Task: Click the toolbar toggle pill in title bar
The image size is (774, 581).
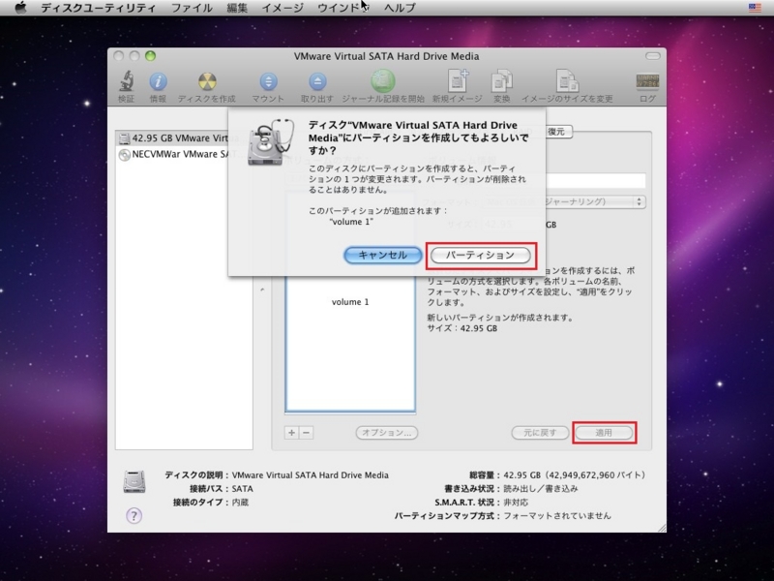Action: tap(652, 56)
